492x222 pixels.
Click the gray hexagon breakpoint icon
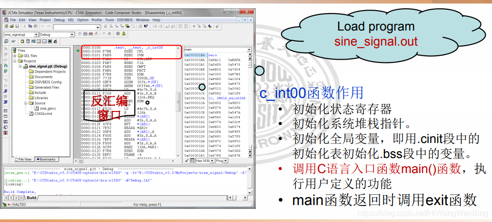tap(118, 34)
